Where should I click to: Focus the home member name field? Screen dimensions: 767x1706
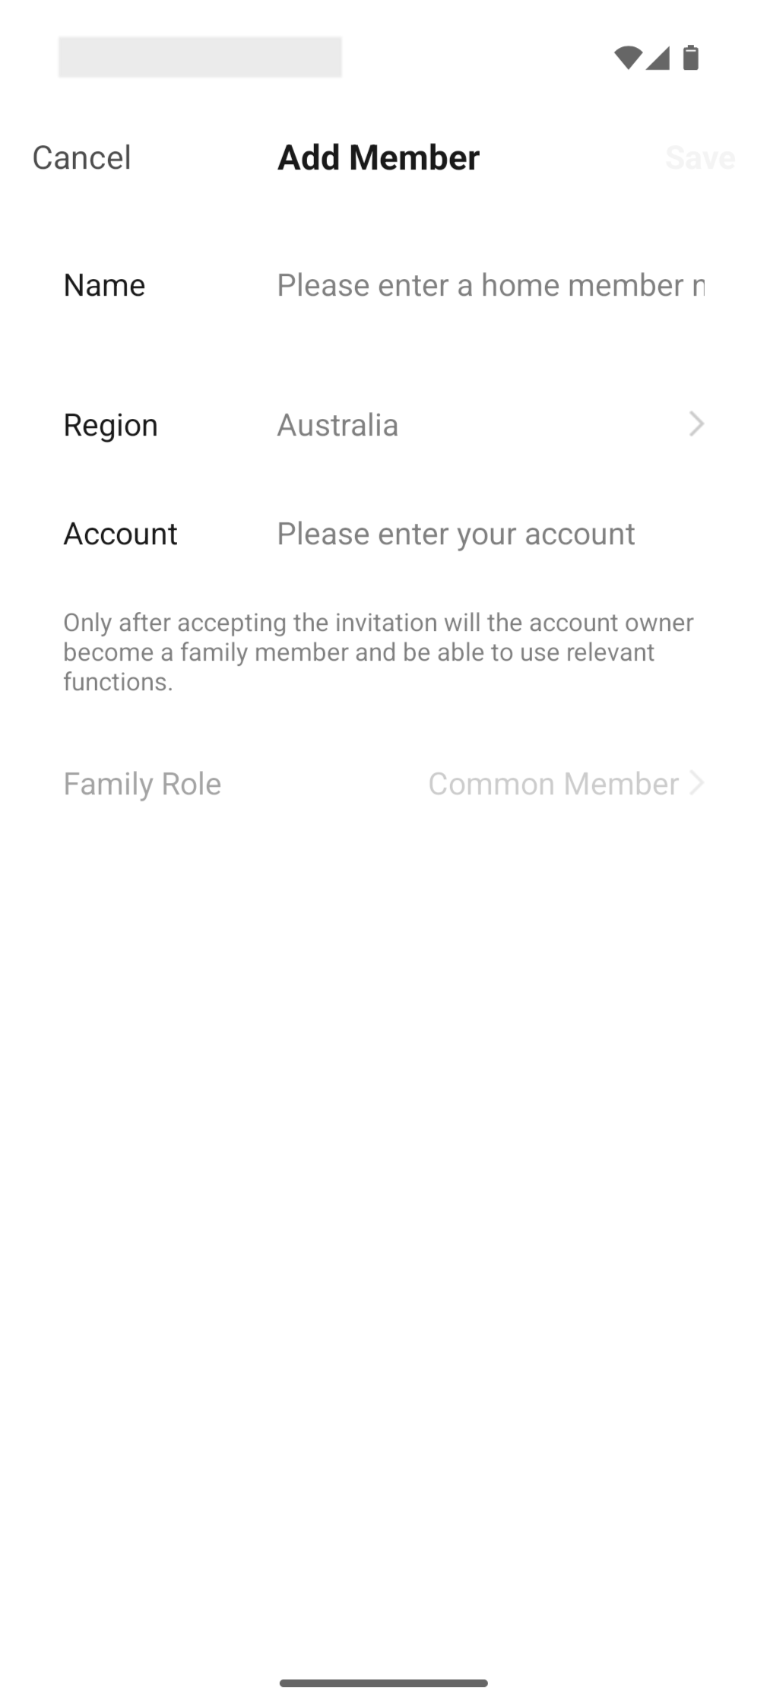490,285
